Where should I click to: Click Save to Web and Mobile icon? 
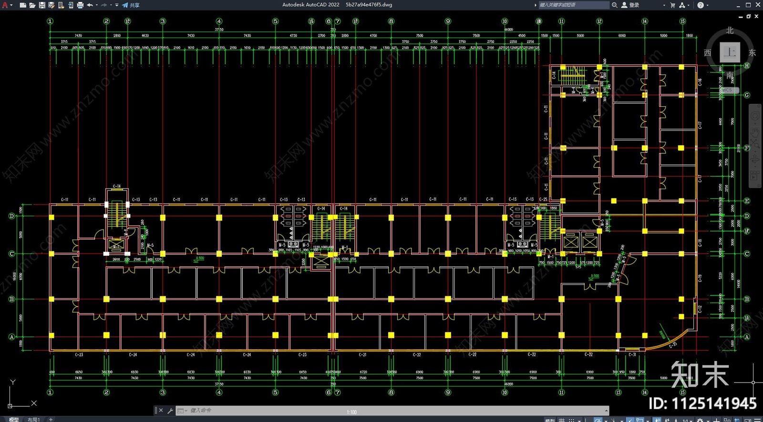click(x=71, y=5)
